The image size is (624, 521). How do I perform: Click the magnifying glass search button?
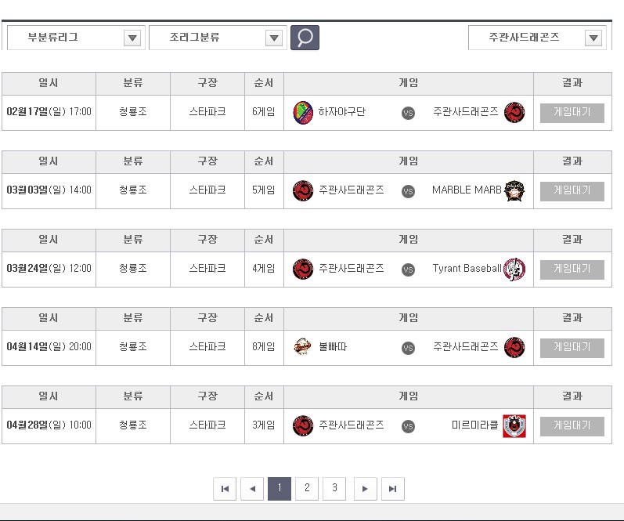pyautogui.click(x=305, y=38)
